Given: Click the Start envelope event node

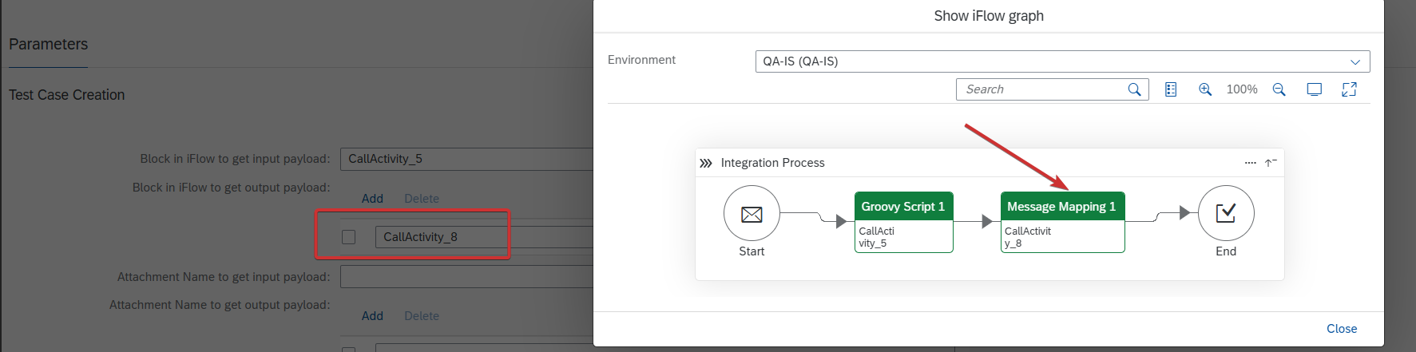Looking at the screenshot, I should click(752, 214).
